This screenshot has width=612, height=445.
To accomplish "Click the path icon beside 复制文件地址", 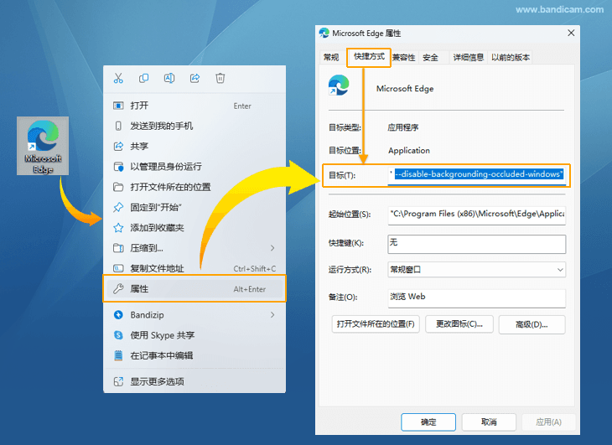I will pos(118,268).
